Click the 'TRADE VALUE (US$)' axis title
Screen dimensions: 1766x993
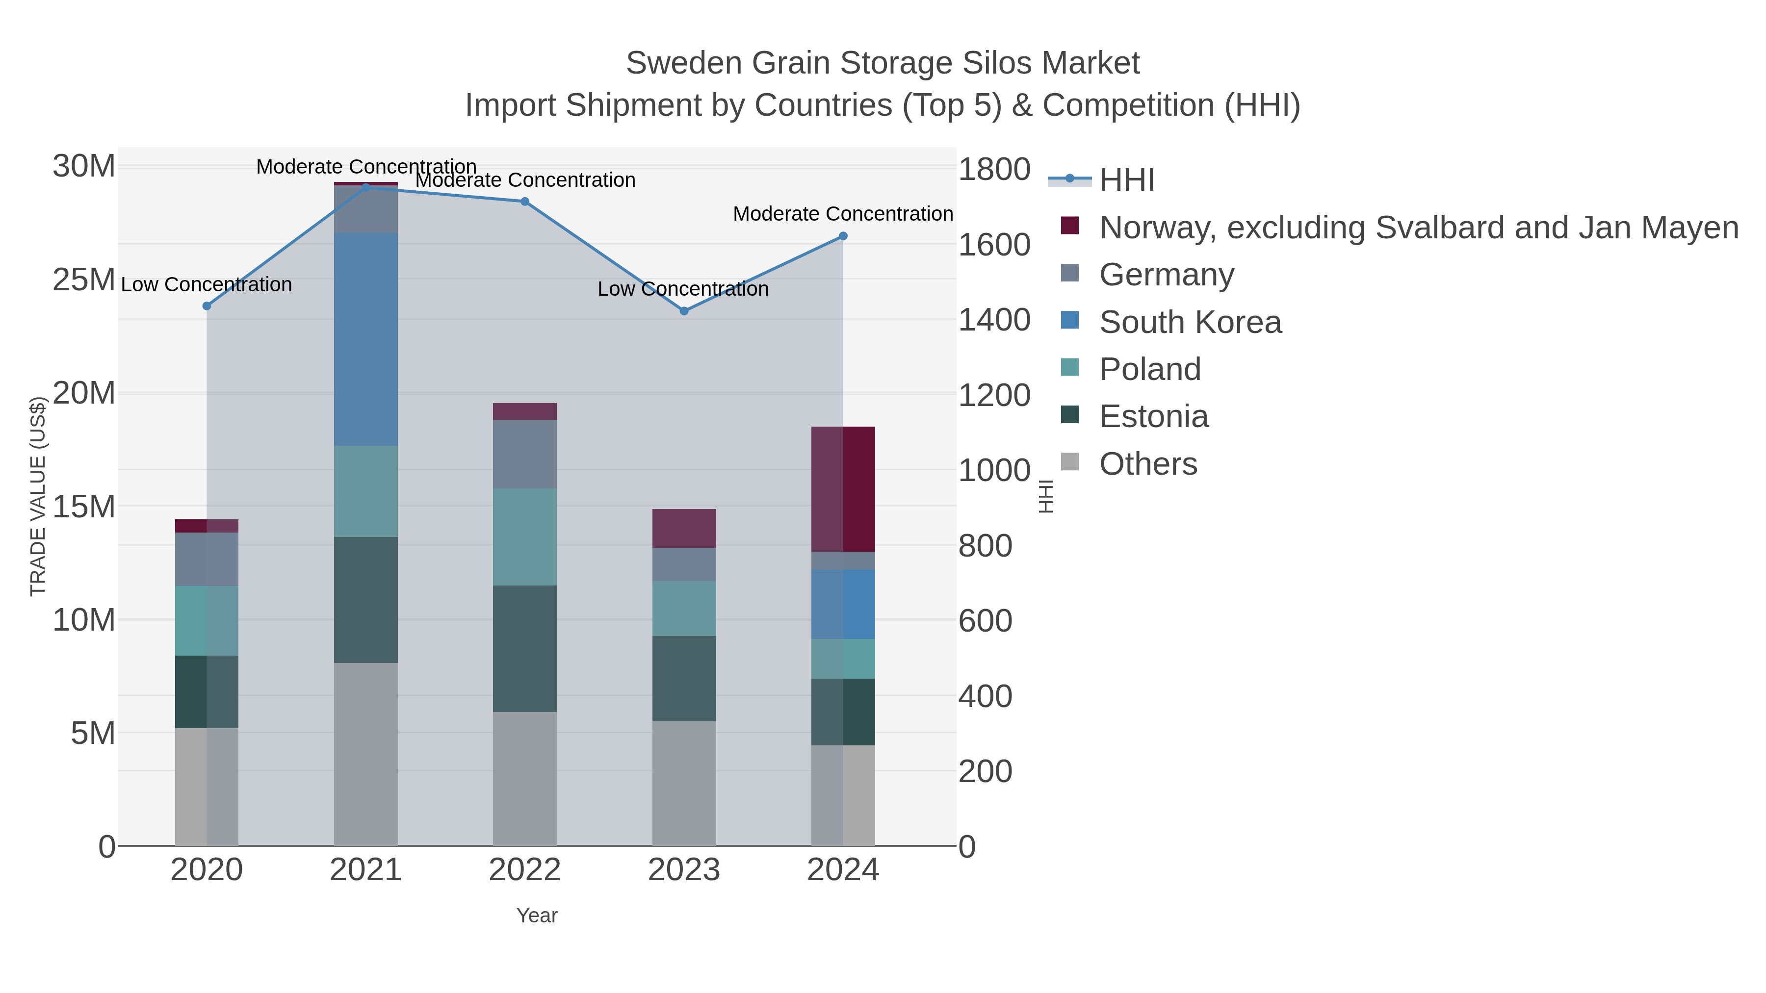pos(38,496)
